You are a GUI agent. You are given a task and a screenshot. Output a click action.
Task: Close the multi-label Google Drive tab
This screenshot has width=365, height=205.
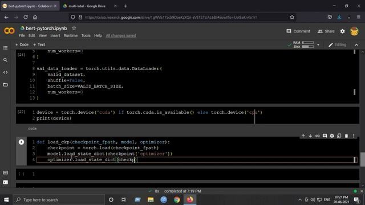pos(115,6)
